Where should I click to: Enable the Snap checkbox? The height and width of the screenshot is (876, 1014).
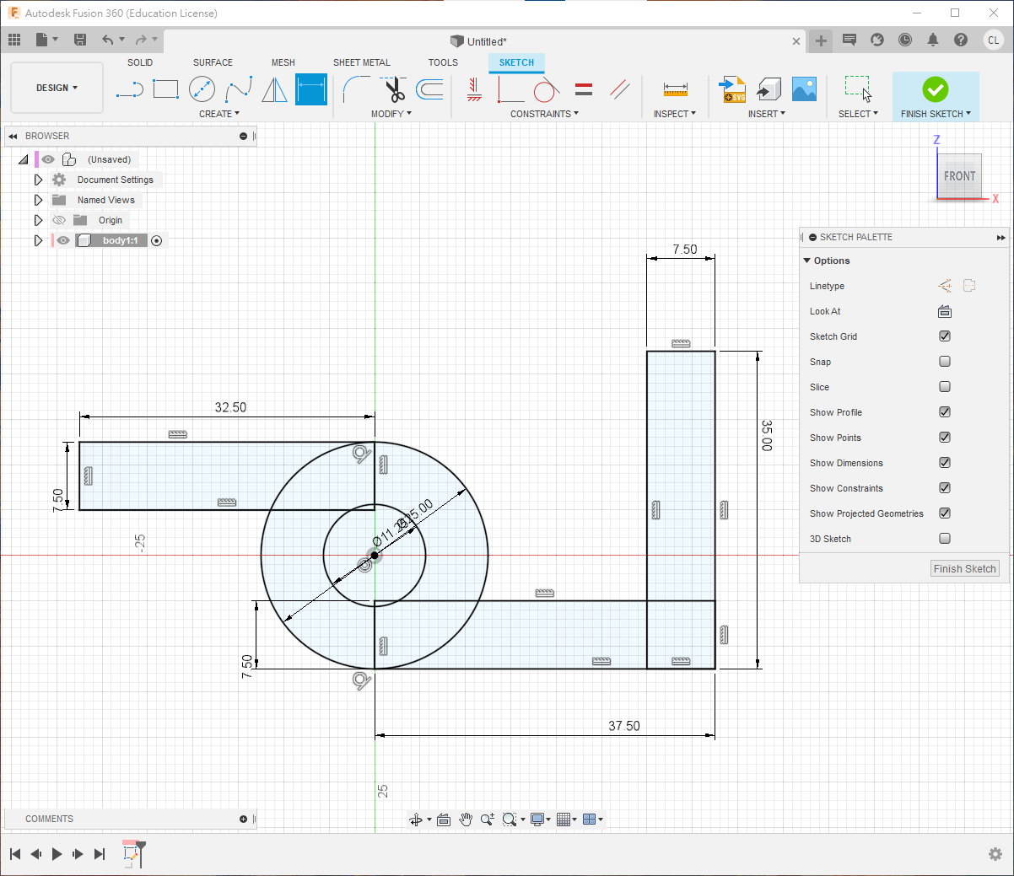(x=945, y=362)
